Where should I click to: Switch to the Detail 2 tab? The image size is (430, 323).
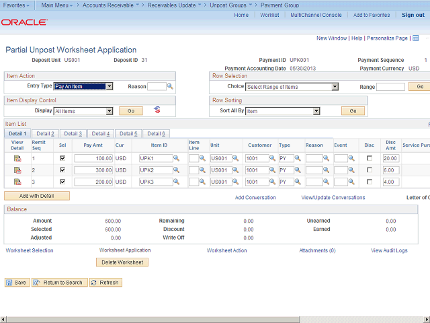tap(45, 134)
